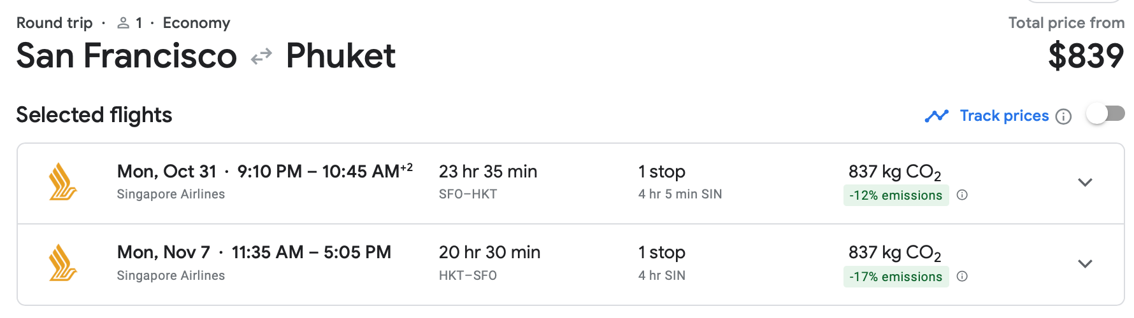
Task: Click the Singapore Airlines logo on Oct 31 flight
Action: [62, 183]
